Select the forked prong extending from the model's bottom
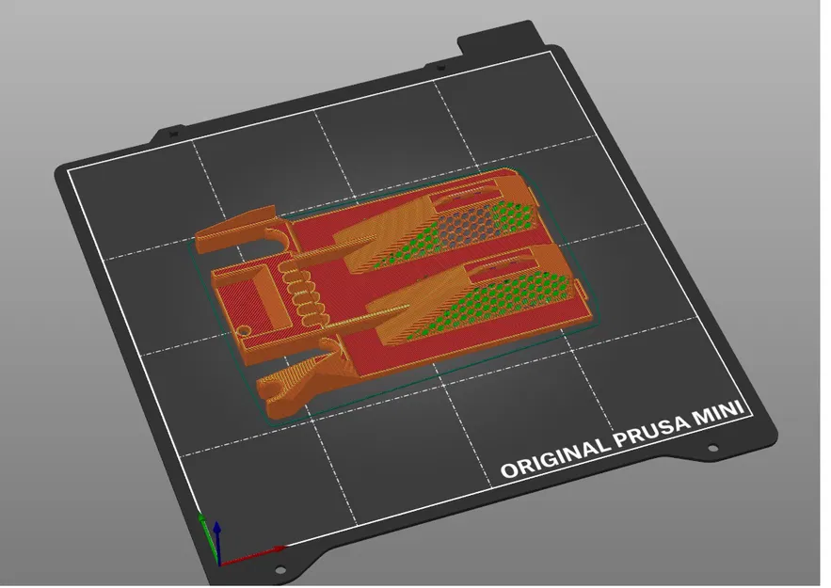Screen dimensions: 831x588 pyautogui.click(x=284, y=389)
